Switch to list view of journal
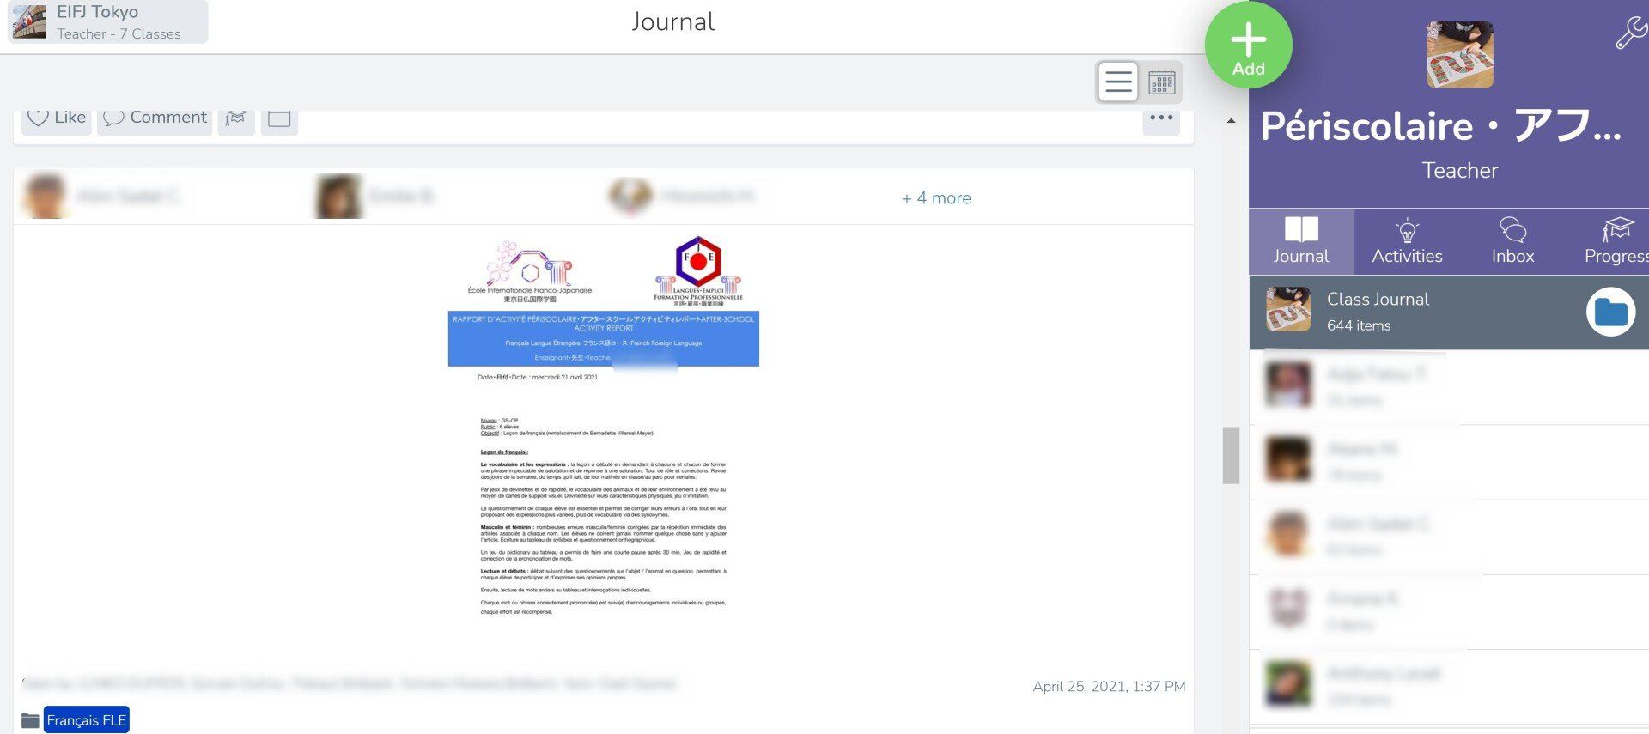 pos(1117,82)
